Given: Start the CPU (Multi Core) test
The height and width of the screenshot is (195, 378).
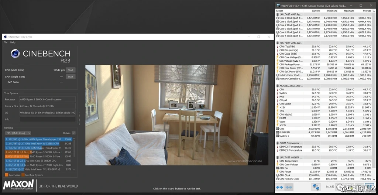Looking at the screenshot, I should (71, 70).
